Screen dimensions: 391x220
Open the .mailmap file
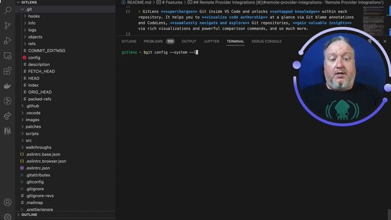pos(34,203)
